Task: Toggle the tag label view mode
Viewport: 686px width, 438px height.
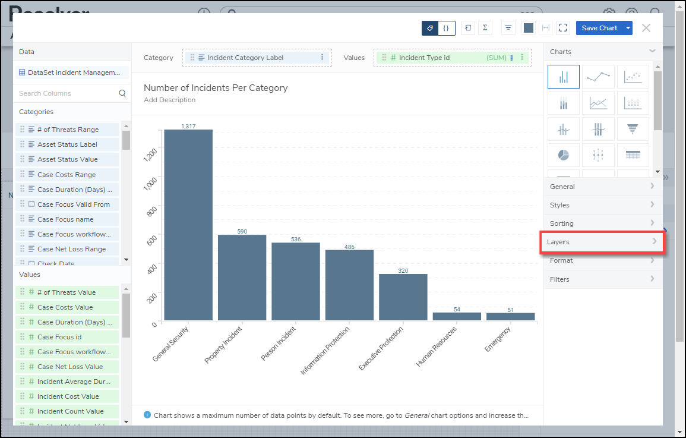Action: pos(430,28)
